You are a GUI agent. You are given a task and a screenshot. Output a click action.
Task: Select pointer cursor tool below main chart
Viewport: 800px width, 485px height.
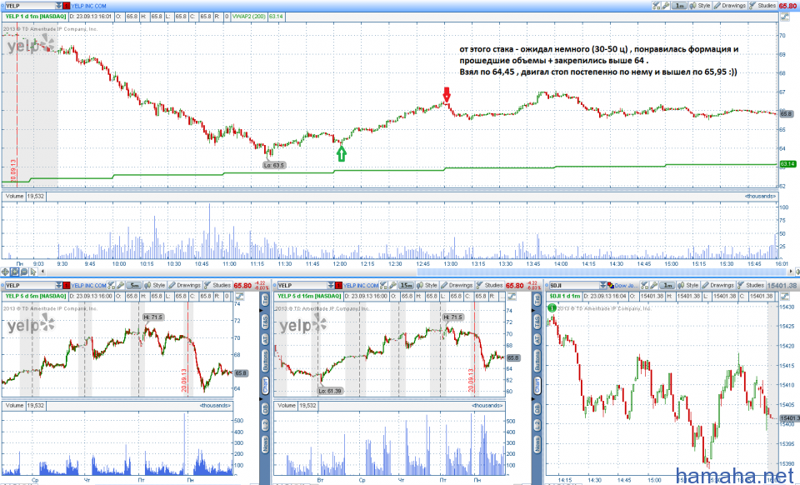click(x=33, y=272)
